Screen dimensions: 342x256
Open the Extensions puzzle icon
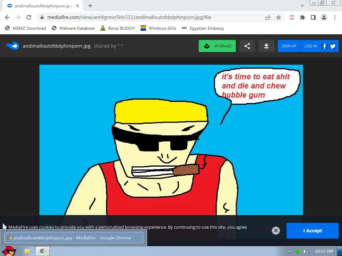coord(303,17)
